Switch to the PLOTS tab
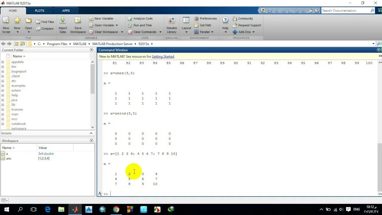The height and width of the screenshot is (215, 382). point(39,11)
